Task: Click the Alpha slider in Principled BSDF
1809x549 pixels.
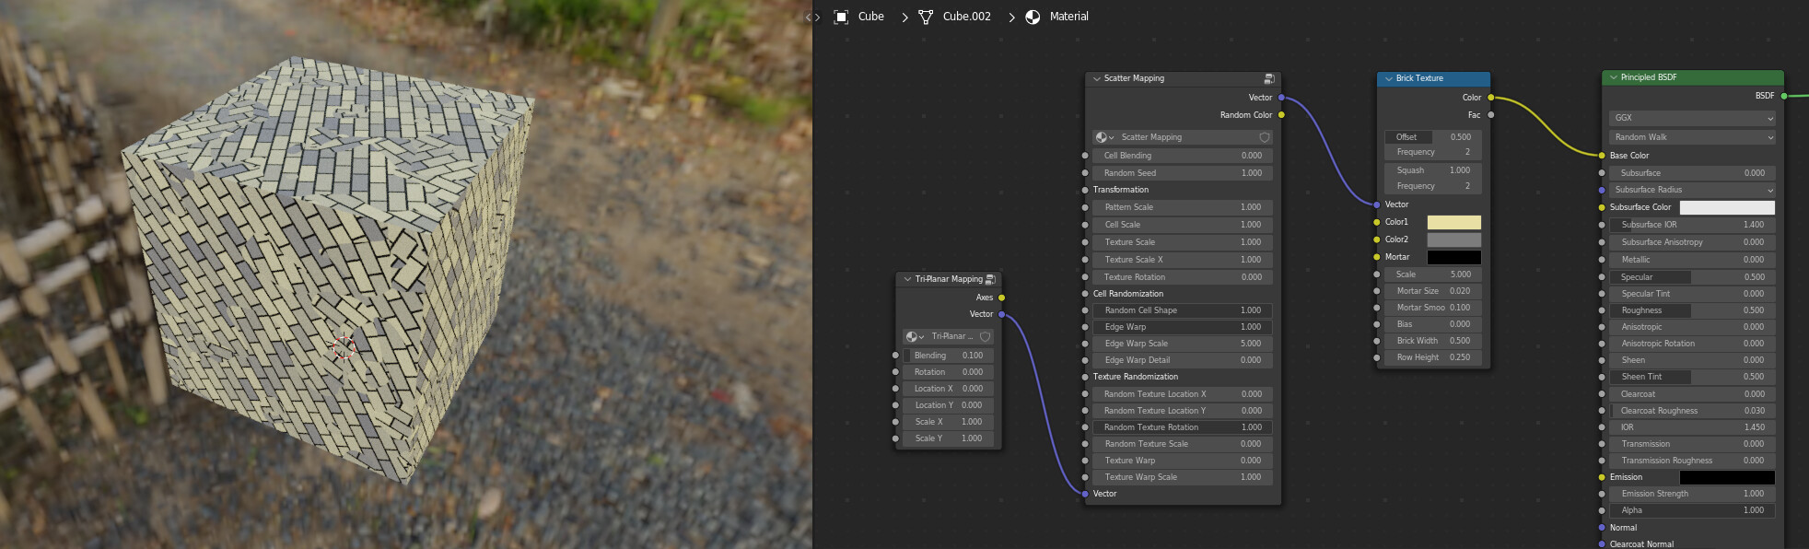Action: pos(1692,510)
